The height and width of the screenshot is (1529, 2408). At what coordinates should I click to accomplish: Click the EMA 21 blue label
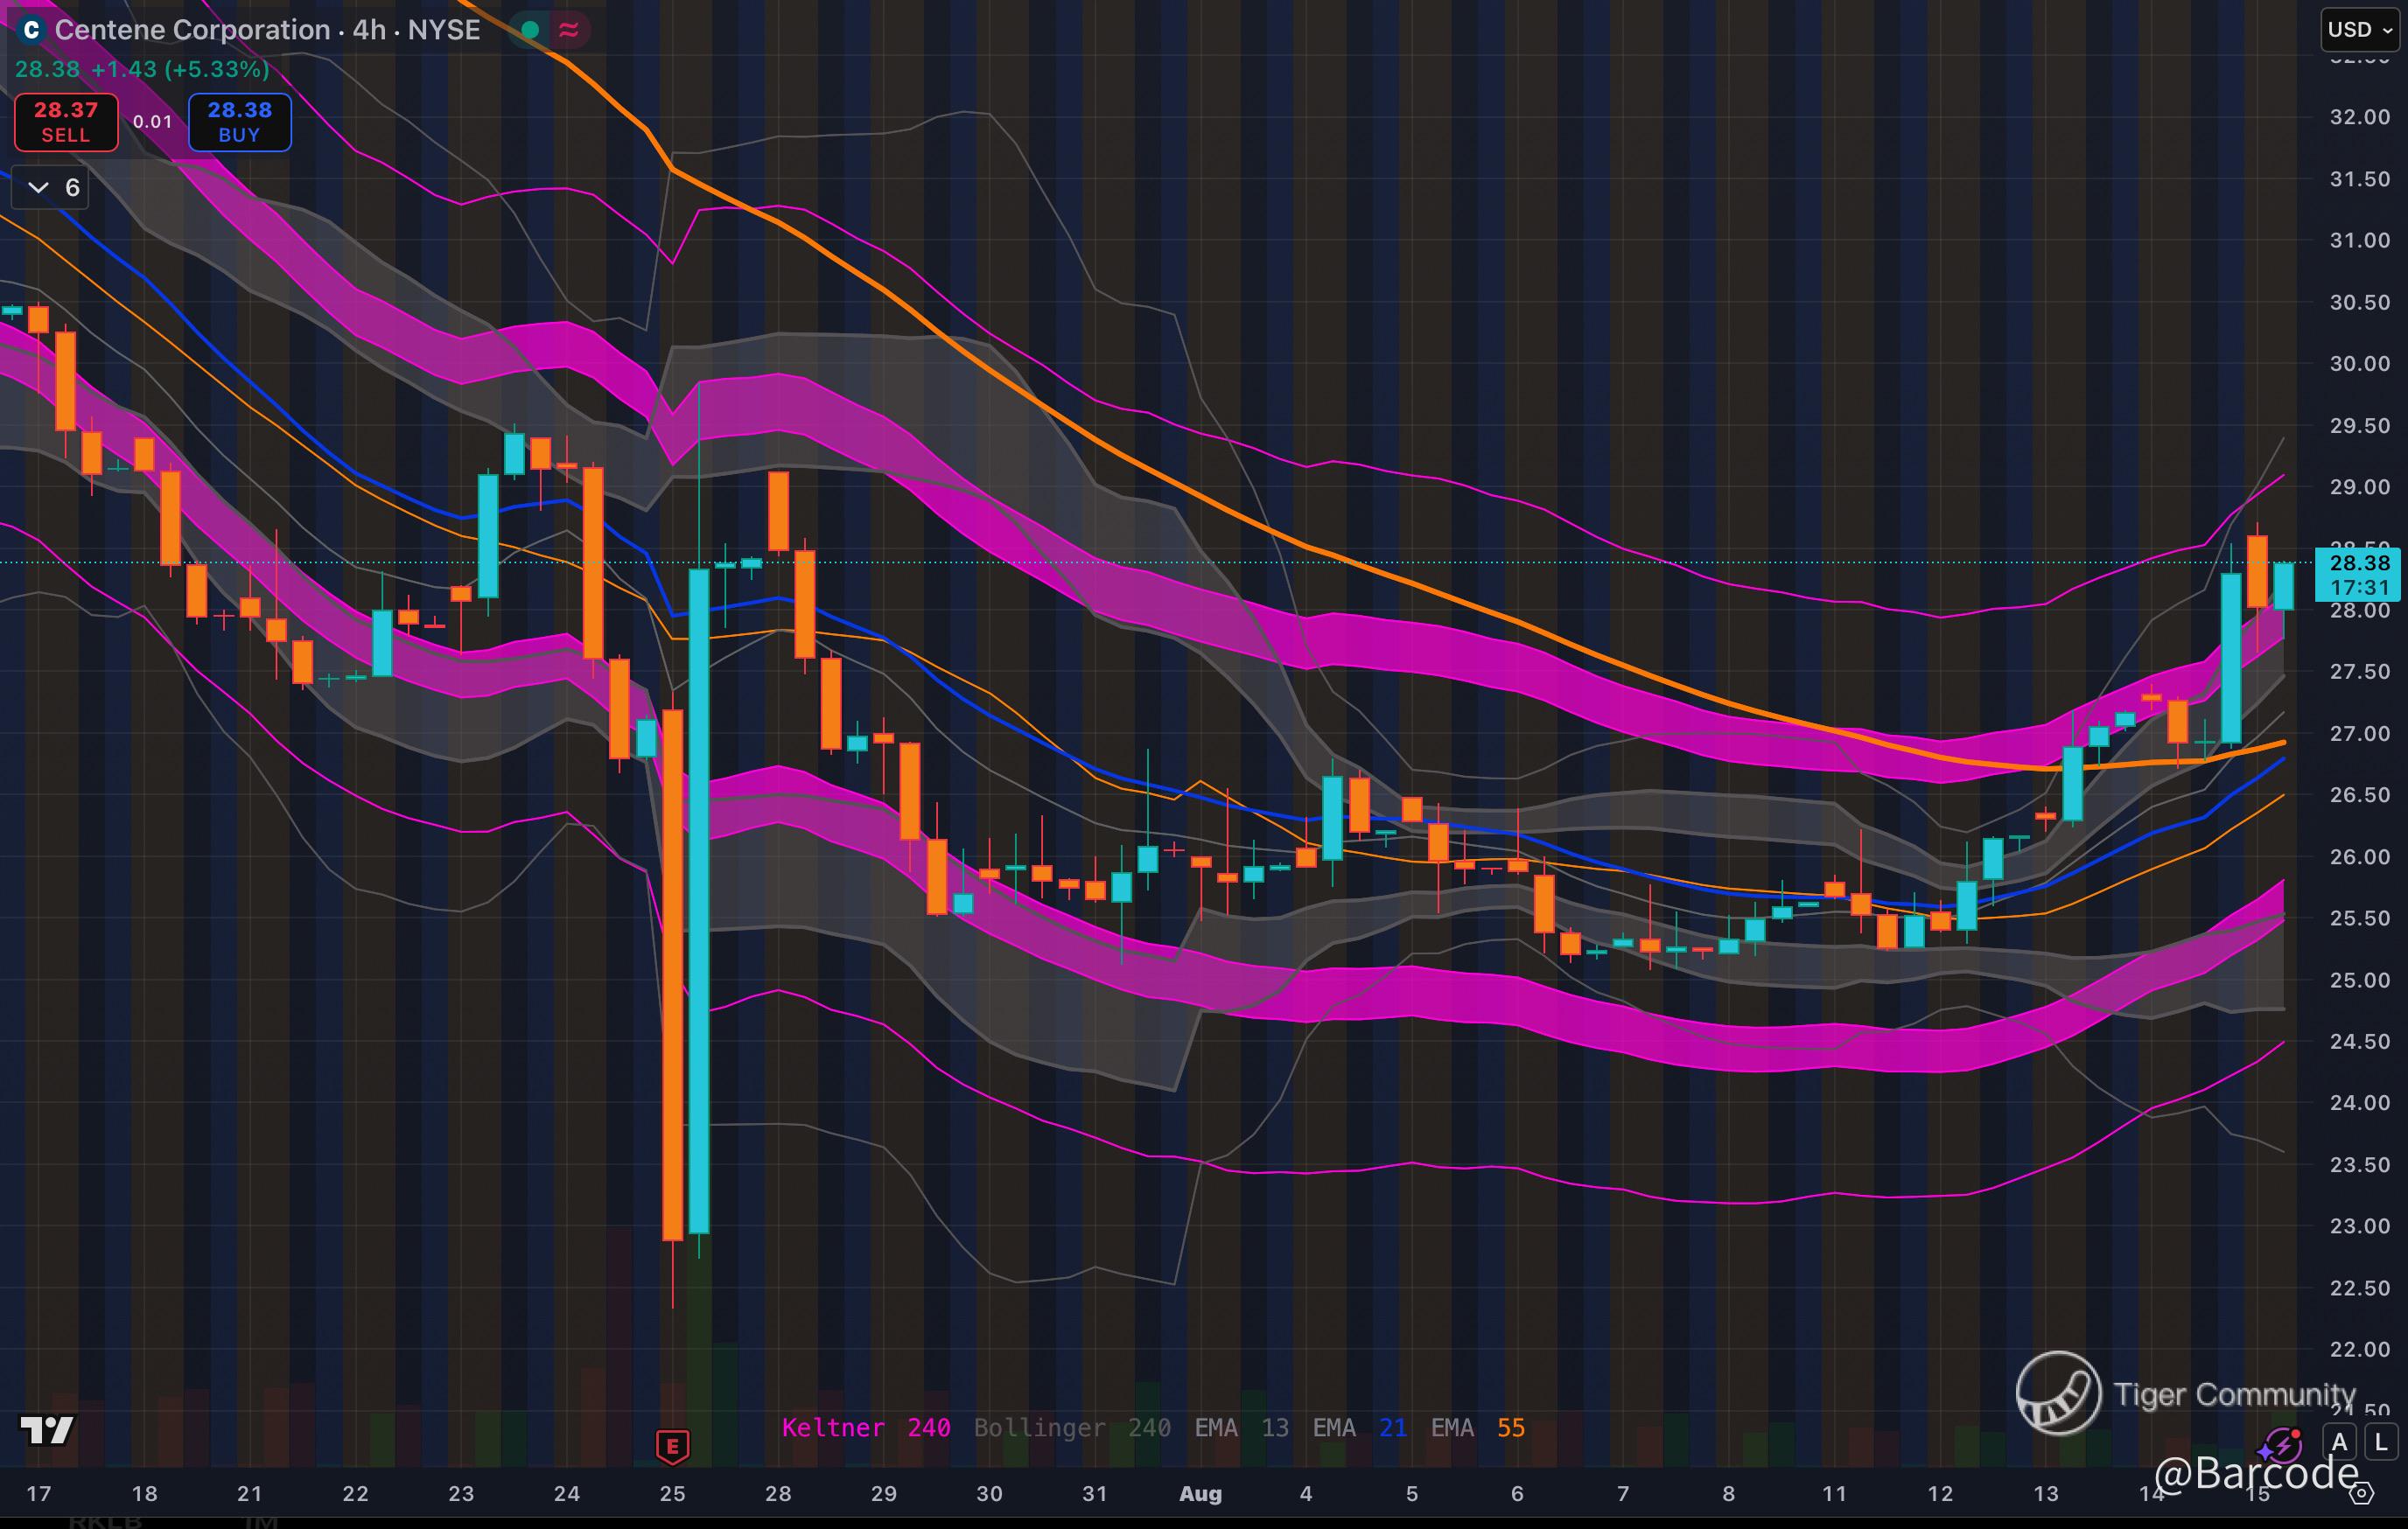pyautogui.click(x=1359, y=1428)
